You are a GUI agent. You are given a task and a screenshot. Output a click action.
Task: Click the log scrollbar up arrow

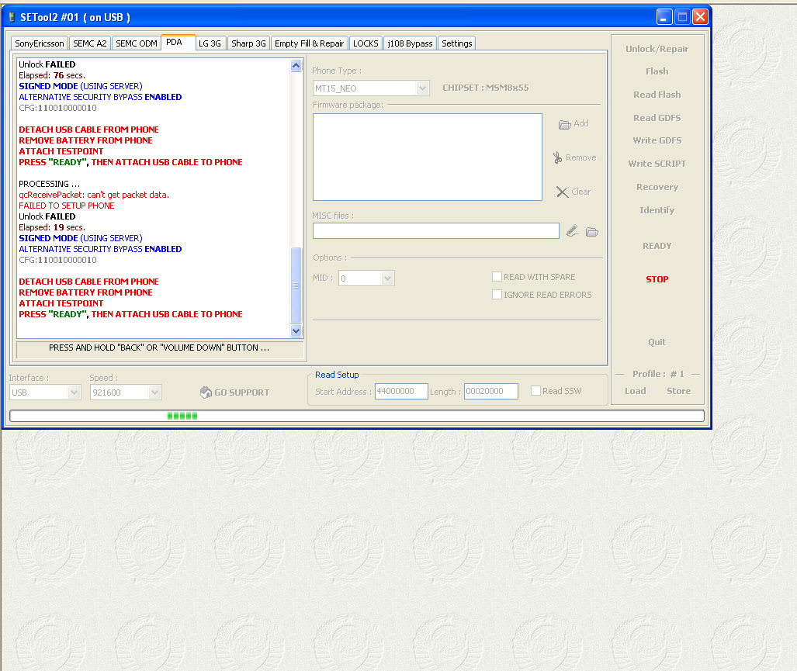click(296, 65)
